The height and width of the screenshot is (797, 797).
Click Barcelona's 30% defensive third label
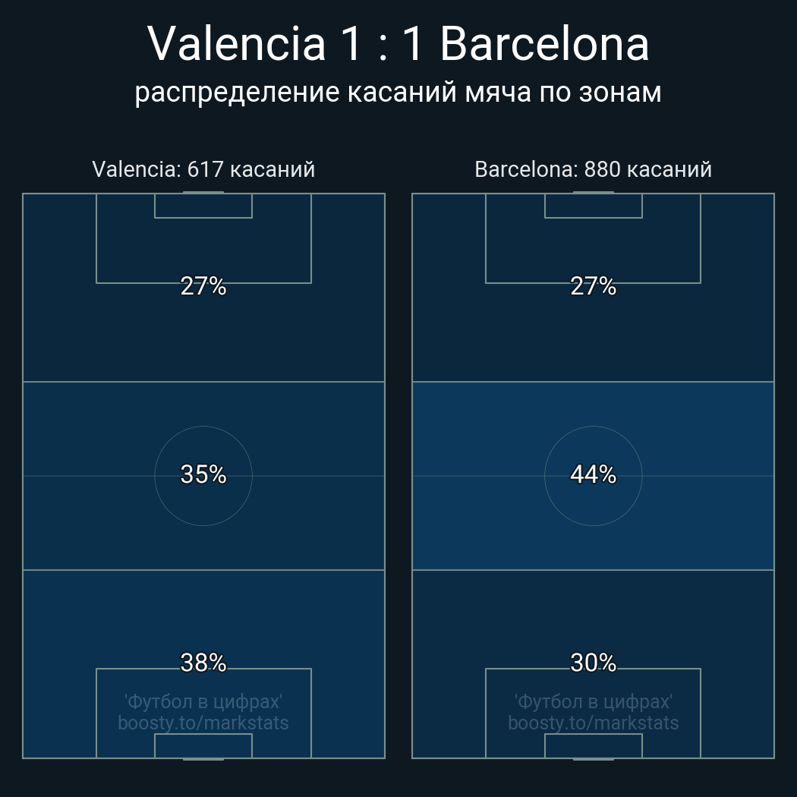593,663
